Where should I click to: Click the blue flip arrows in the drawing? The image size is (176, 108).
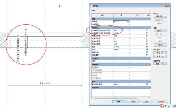tap(60, 6)
